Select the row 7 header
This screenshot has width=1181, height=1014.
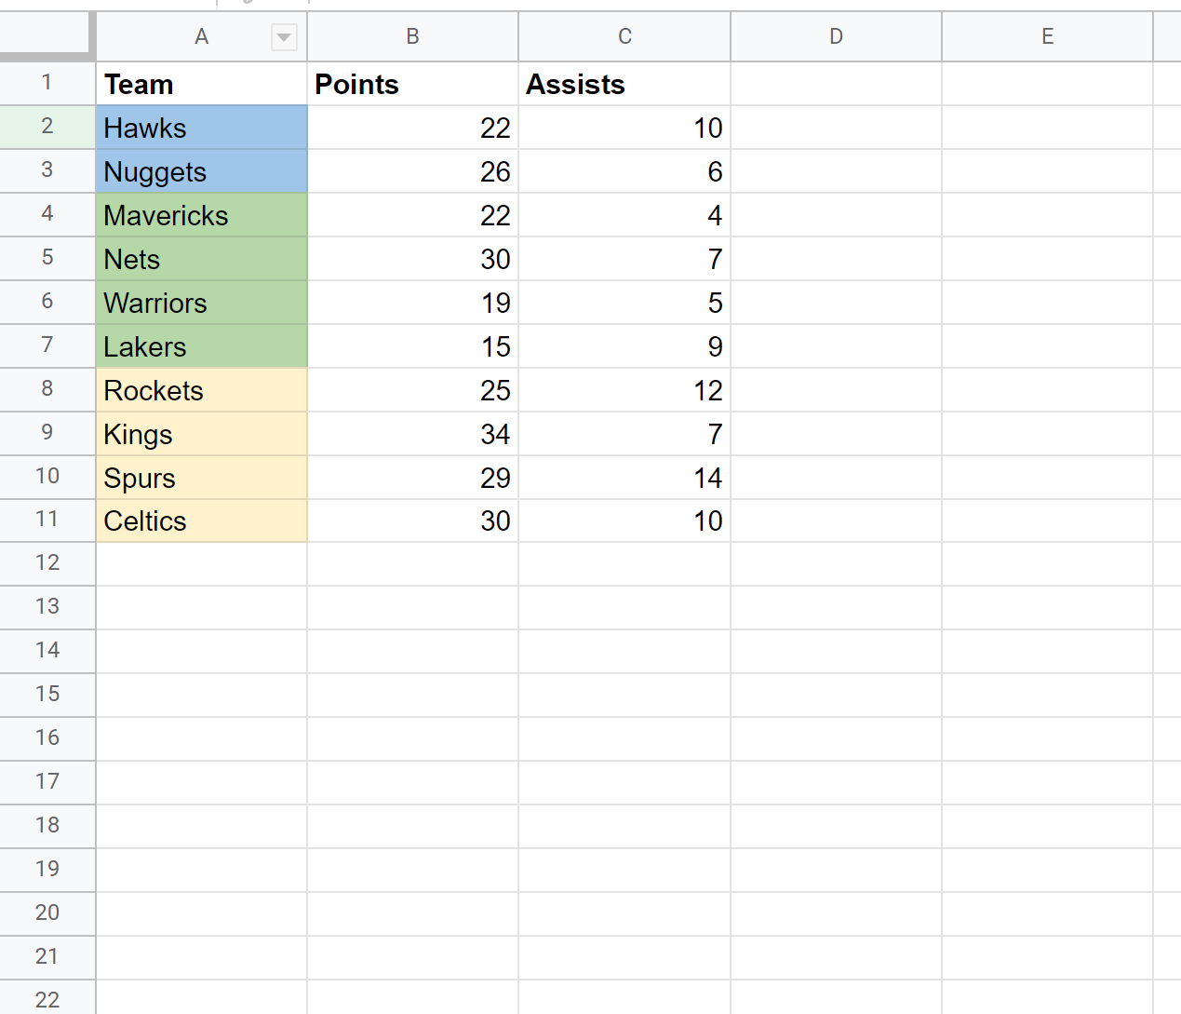coord(47,345)
